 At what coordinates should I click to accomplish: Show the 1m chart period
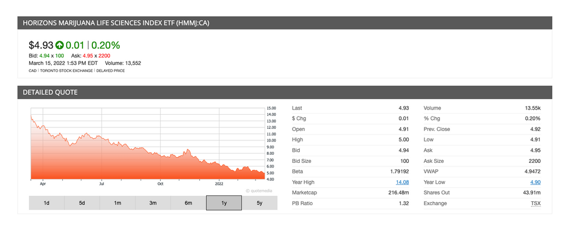pos(117,203)
